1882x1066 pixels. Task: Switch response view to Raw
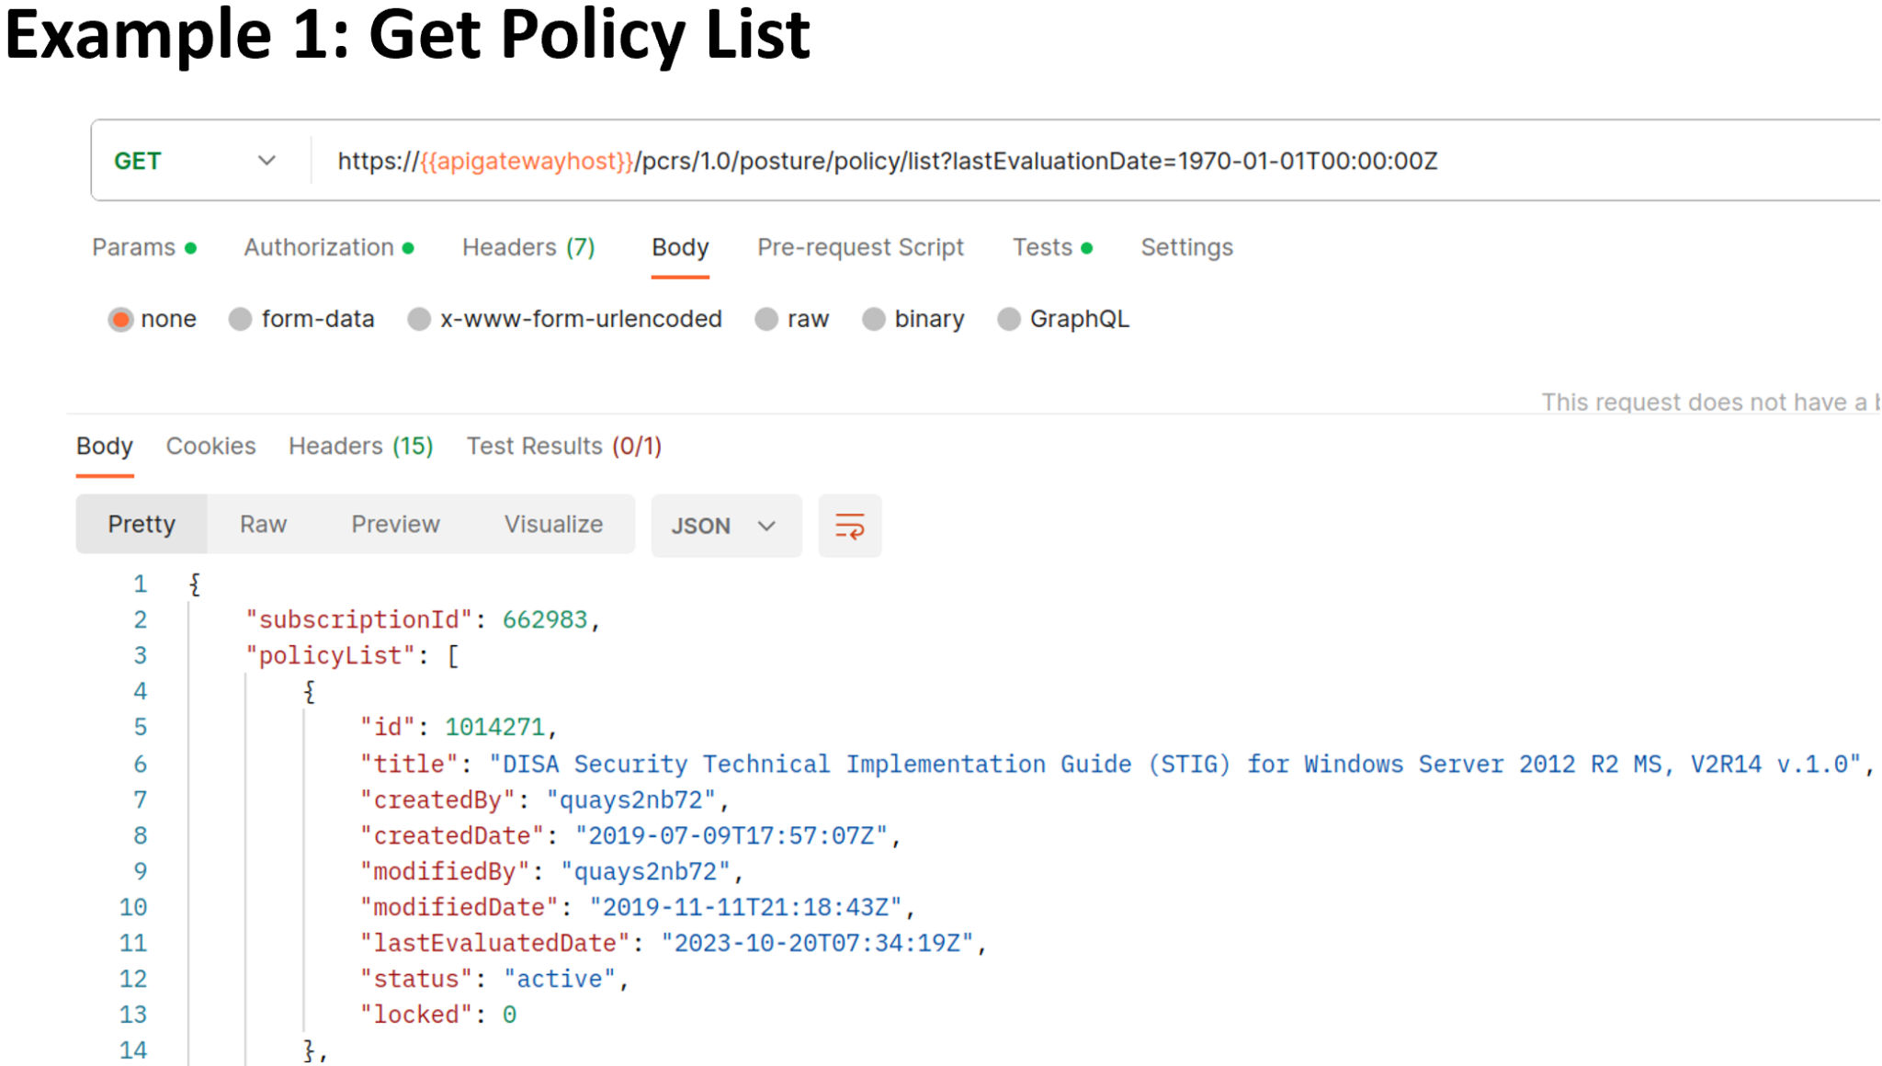click(x=263, y=524)
